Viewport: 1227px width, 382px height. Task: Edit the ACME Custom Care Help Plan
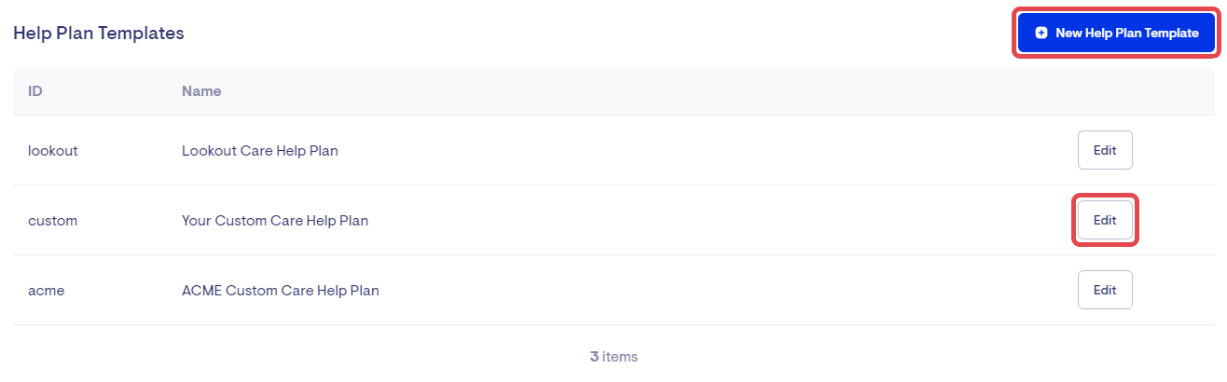(1105, 290)
